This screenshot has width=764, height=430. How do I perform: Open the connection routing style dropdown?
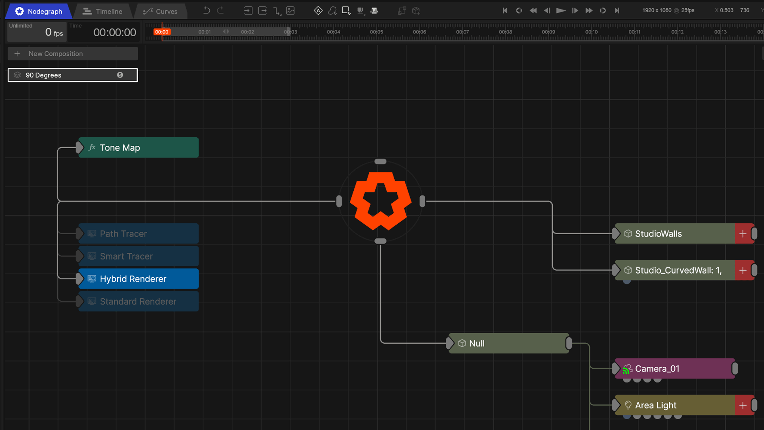point(277,11)
